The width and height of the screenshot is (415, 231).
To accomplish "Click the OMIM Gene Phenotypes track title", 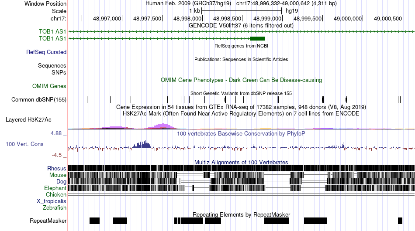I will click(241, 80).
